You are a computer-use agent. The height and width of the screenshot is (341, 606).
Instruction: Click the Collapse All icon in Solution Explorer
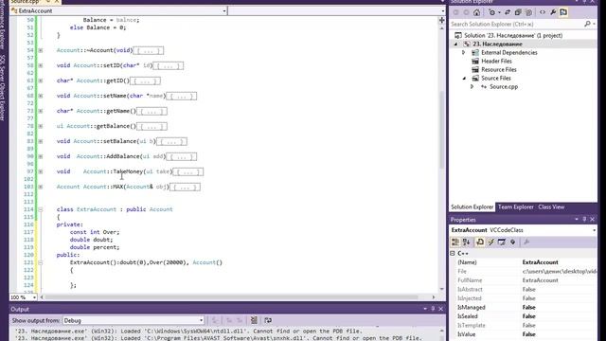click(x=518, y=12)
